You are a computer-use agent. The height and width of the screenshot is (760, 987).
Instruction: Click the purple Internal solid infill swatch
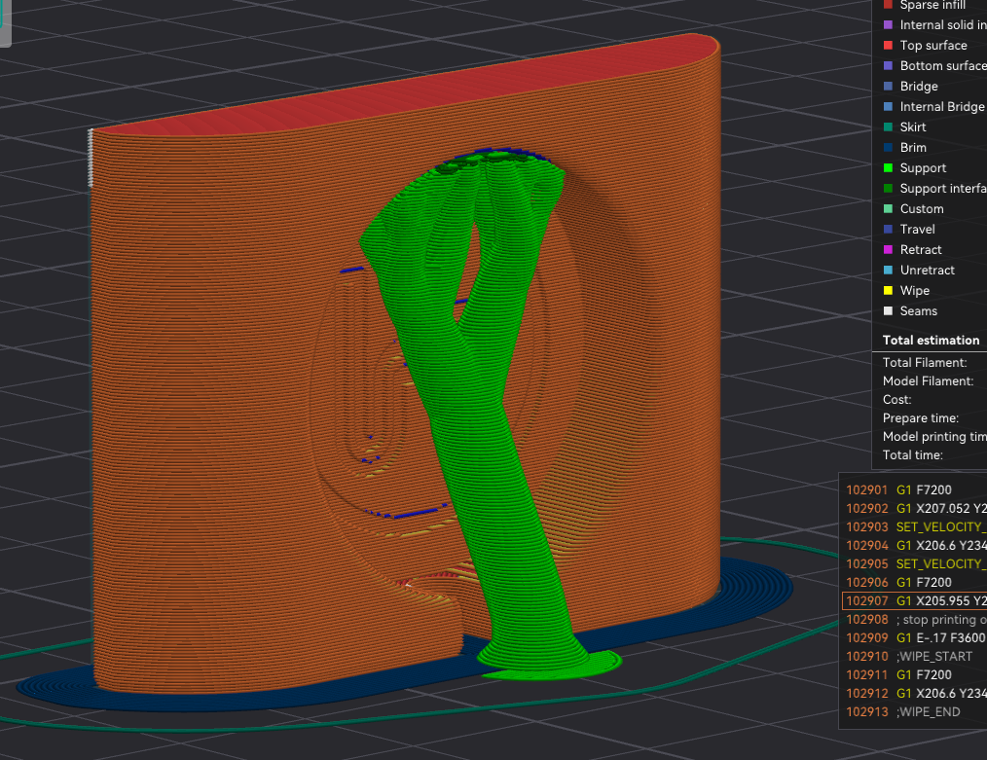click(x=887, y=25)
